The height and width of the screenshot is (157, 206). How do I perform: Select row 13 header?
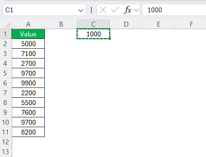click(6, 152)
